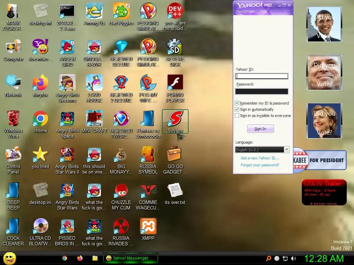Screen dimensions: 354x265
Task: Launch chome Chrome shortcut on desktop
Action: (40, 122)
